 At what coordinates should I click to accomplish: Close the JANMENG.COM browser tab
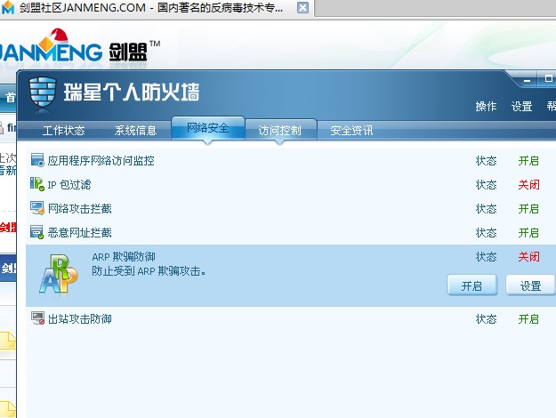coord(302,7)
